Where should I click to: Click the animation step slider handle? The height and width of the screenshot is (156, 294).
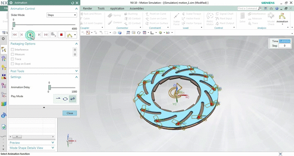pos(14,24)
